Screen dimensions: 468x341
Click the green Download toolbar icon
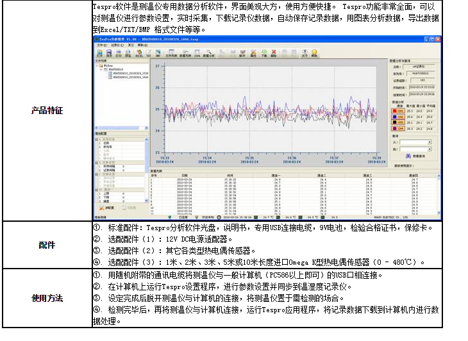coord(264,53)
